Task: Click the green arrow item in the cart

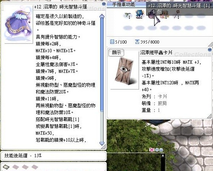Action: coord(127,15)
